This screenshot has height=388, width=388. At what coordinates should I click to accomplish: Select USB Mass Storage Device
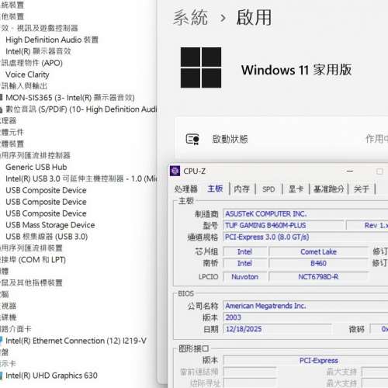pyautogui.click(x=50, y=225)
